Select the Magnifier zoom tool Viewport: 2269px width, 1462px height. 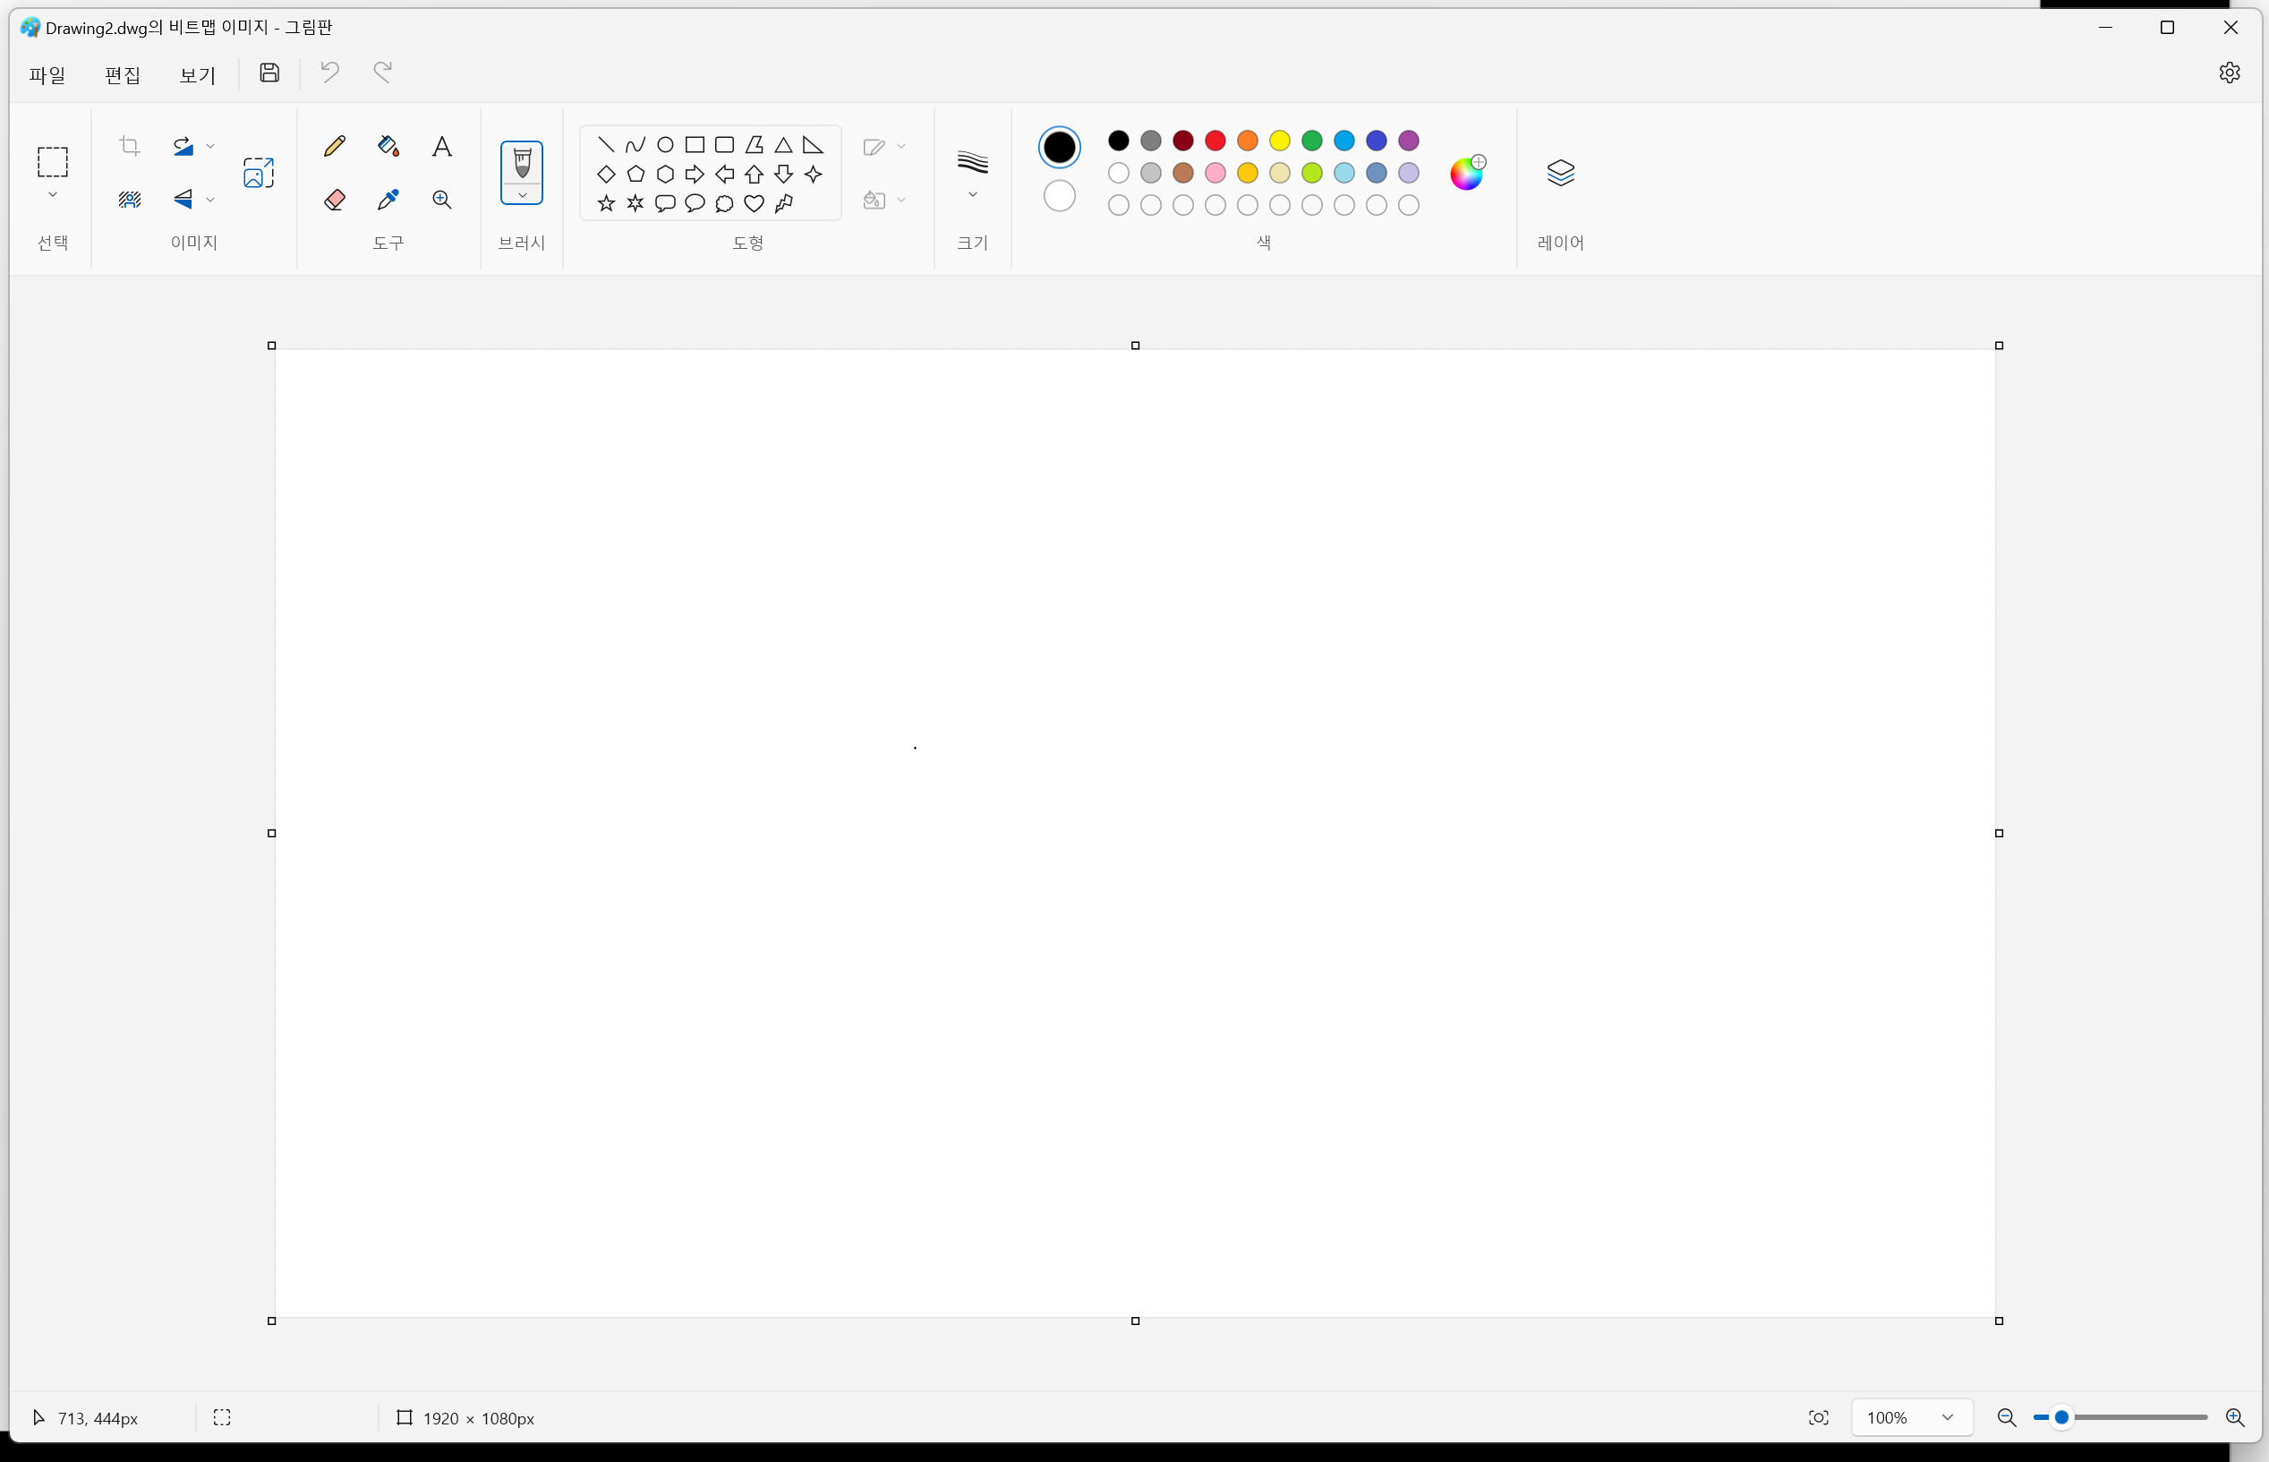coord(441,200)
